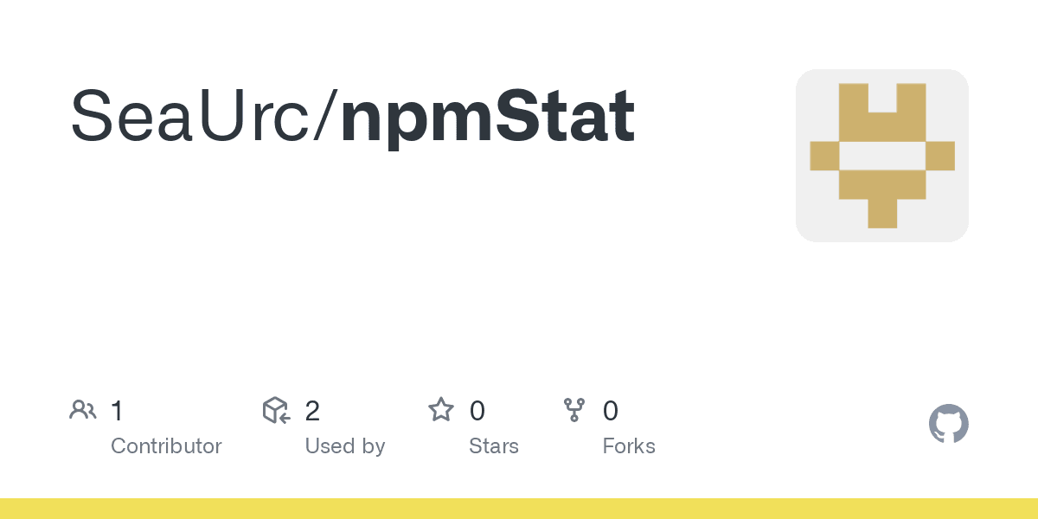Select the Stars label
This screenshot has height=519, width=1038.
click(x=493, y=446)
